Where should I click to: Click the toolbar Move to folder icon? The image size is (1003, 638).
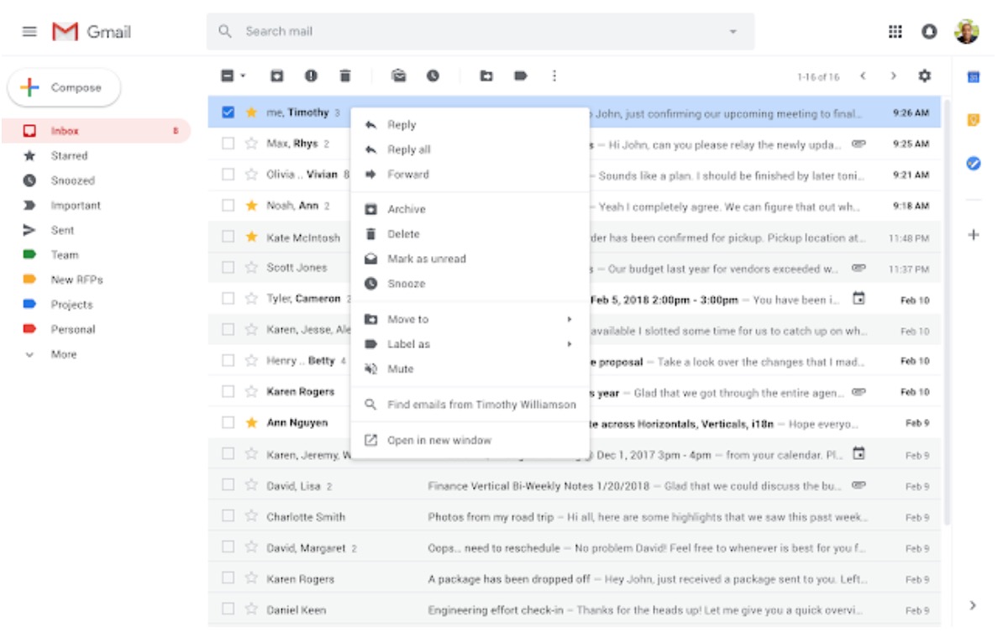(486, 76)
